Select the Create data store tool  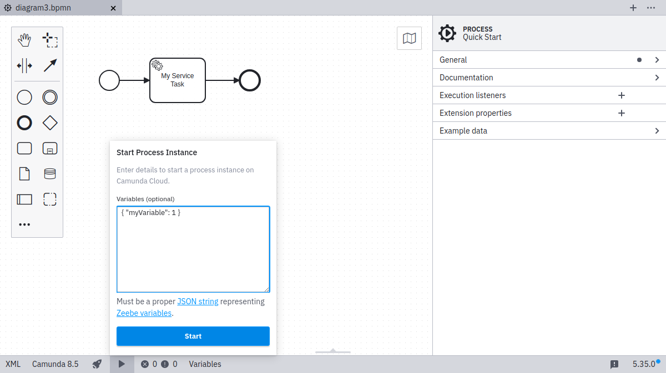pos(50,173)
